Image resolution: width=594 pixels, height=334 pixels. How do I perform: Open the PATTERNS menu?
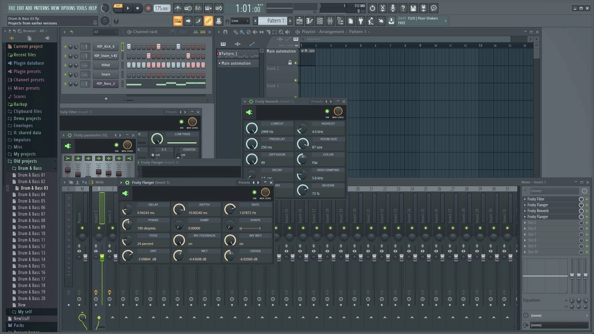[41, 8]
